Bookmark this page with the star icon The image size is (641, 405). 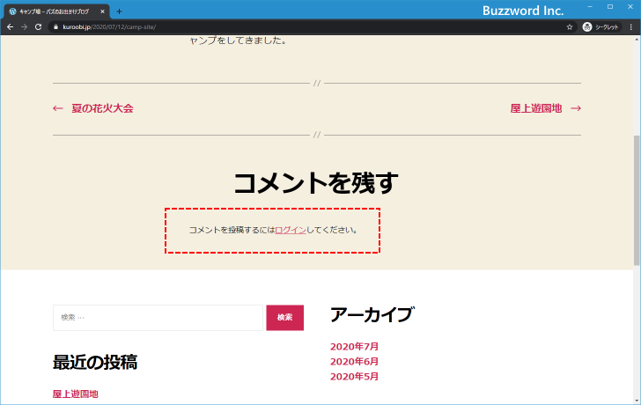(570, 27)
